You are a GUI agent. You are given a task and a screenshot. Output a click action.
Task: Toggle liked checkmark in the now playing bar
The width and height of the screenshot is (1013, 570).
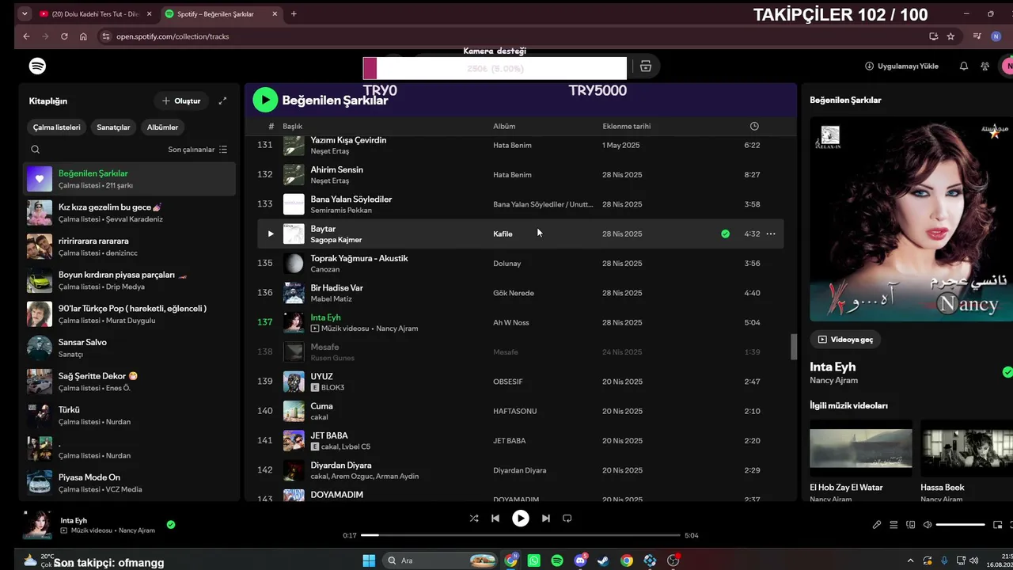click(171, 524)
